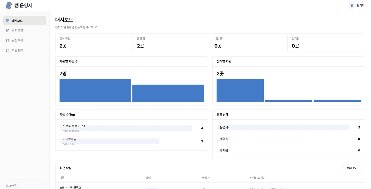Open 신청 목록 in sidebar
The image size is (371, 189).
(25, 40)
